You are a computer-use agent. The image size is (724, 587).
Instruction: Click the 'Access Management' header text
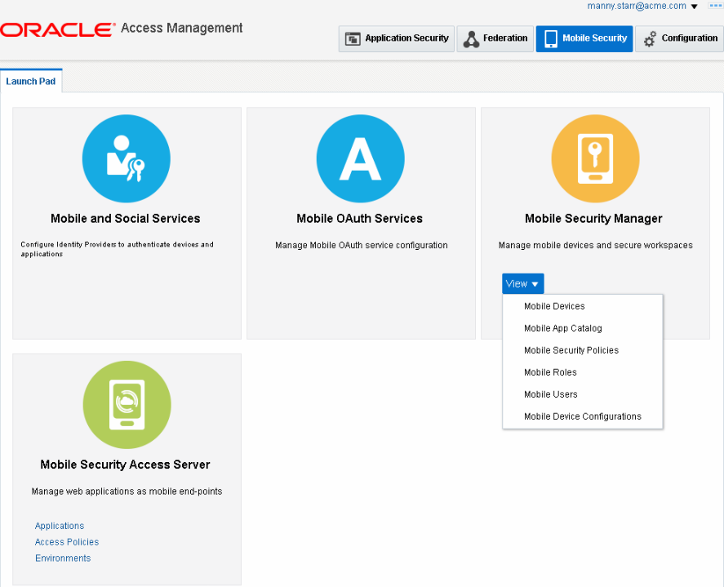tap(181, 29)
